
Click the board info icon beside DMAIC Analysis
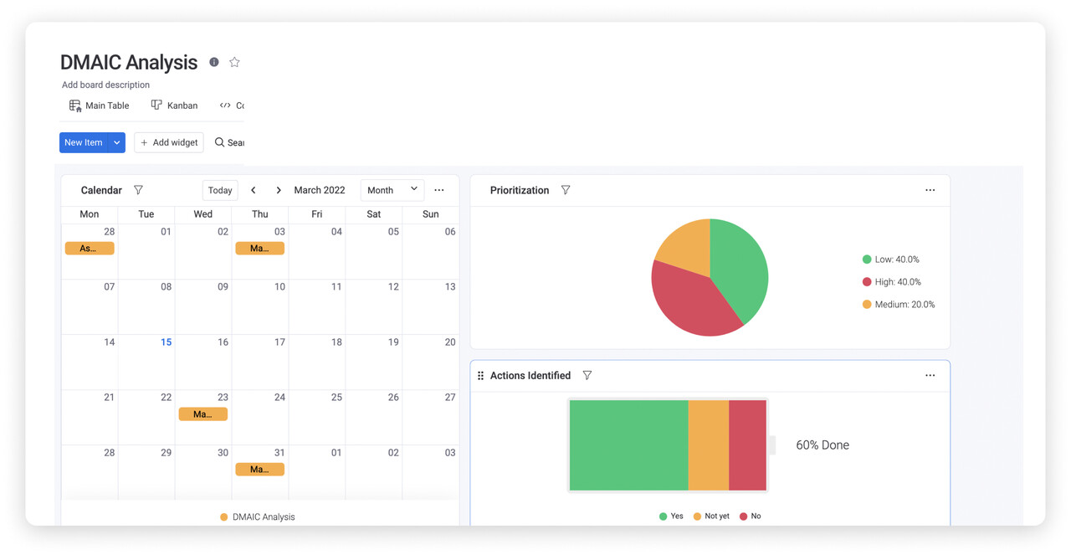point(214,62)
